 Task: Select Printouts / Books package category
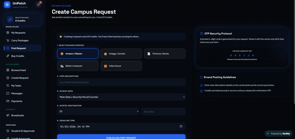coord(165,54)
